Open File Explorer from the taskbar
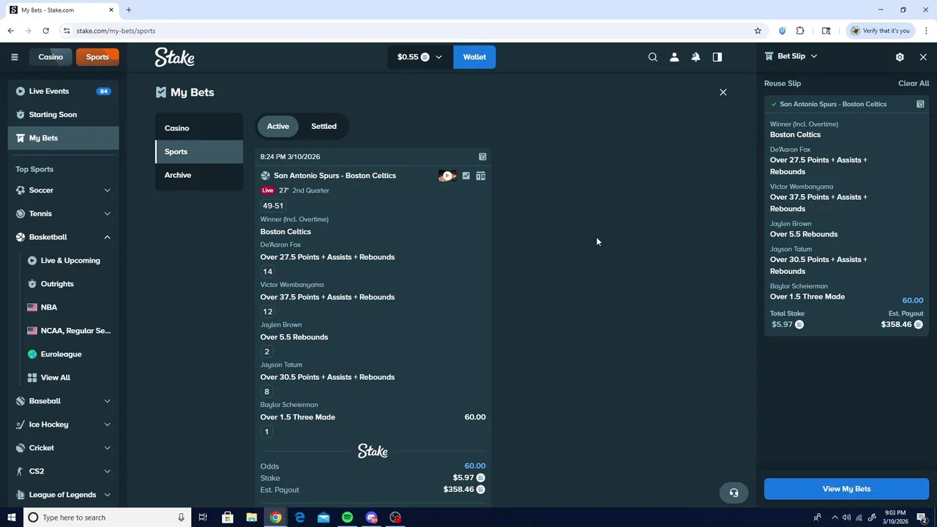 [x=251, y=517]
